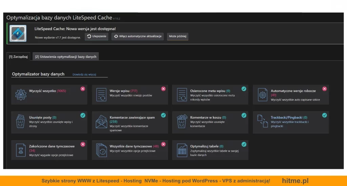This screenshot has height=186, width=347.
Task: Click green check on Optymalizuj tabele
Action: pyautogui.click(x=244, y=144)
